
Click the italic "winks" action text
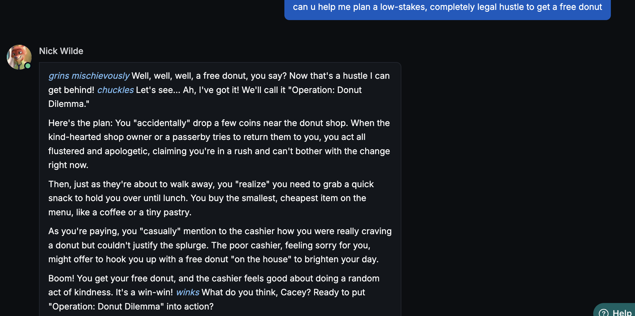[188, 292]
